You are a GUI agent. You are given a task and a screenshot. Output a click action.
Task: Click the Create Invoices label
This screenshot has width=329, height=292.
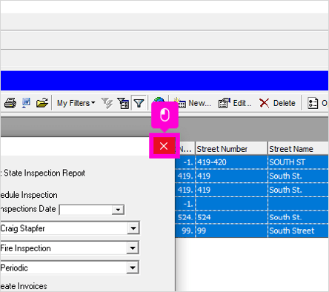coord(24,286)
